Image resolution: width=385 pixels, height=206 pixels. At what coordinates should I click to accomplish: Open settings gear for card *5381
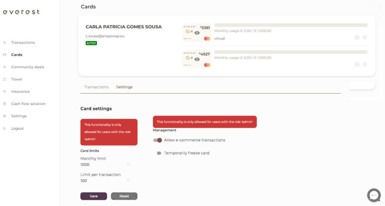(365, 38)
